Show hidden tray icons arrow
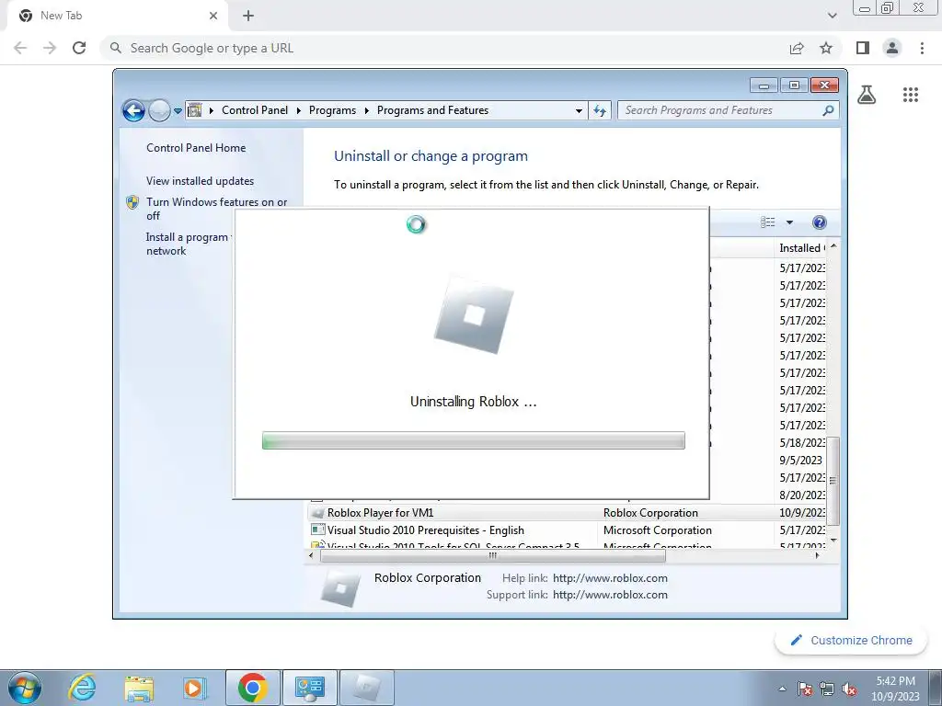 (782, 689)
